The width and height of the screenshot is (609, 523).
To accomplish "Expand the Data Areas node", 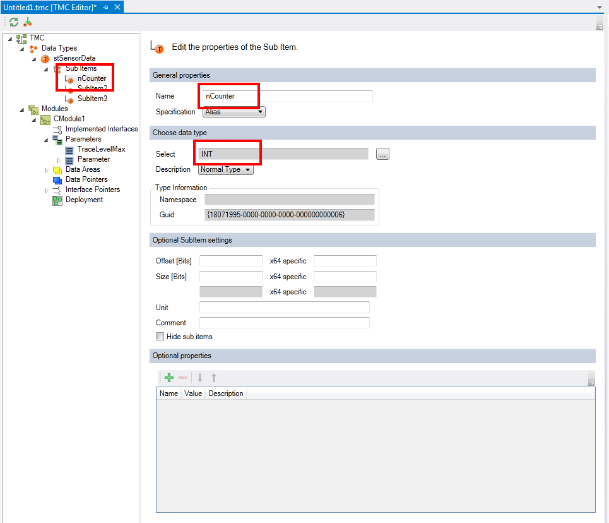I will (47, 170).
